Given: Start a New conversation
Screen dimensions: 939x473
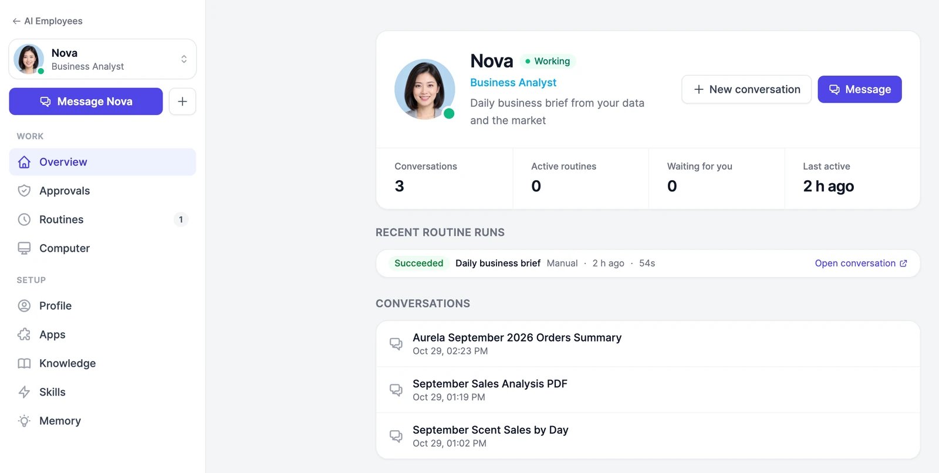Looking at the screenshot, I should coord(747,89).
